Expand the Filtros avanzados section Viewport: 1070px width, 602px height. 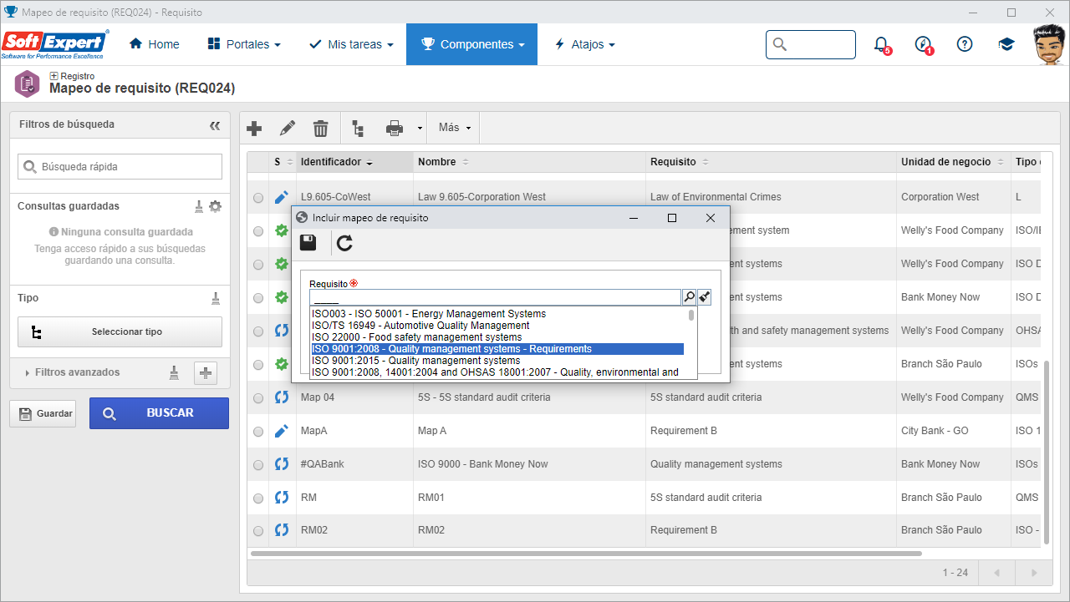[x=73, y=372]
